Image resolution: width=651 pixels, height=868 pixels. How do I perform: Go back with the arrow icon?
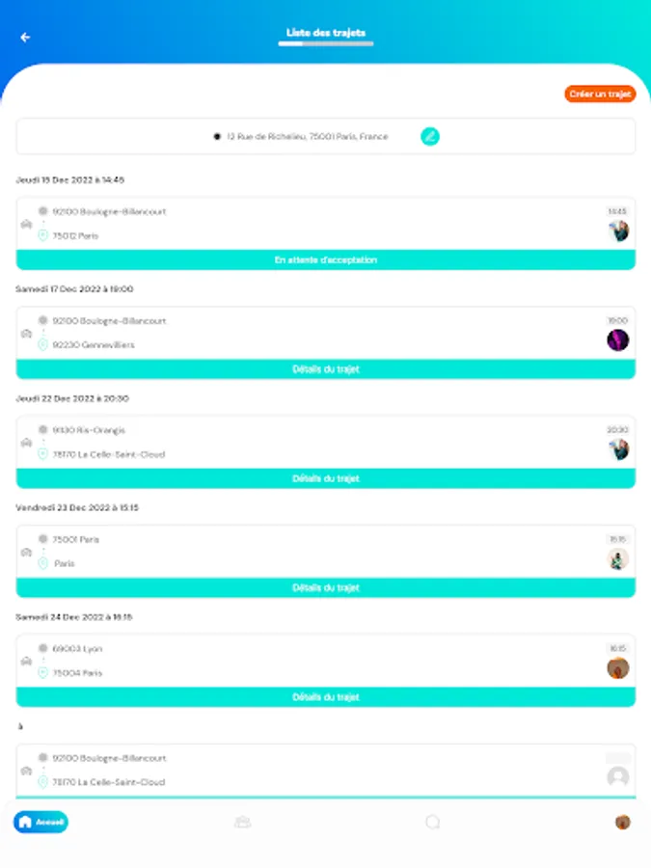click(x=25, y=38)
